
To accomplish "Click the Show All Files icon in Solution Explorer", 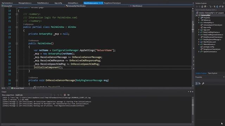I will coord(223,7).
